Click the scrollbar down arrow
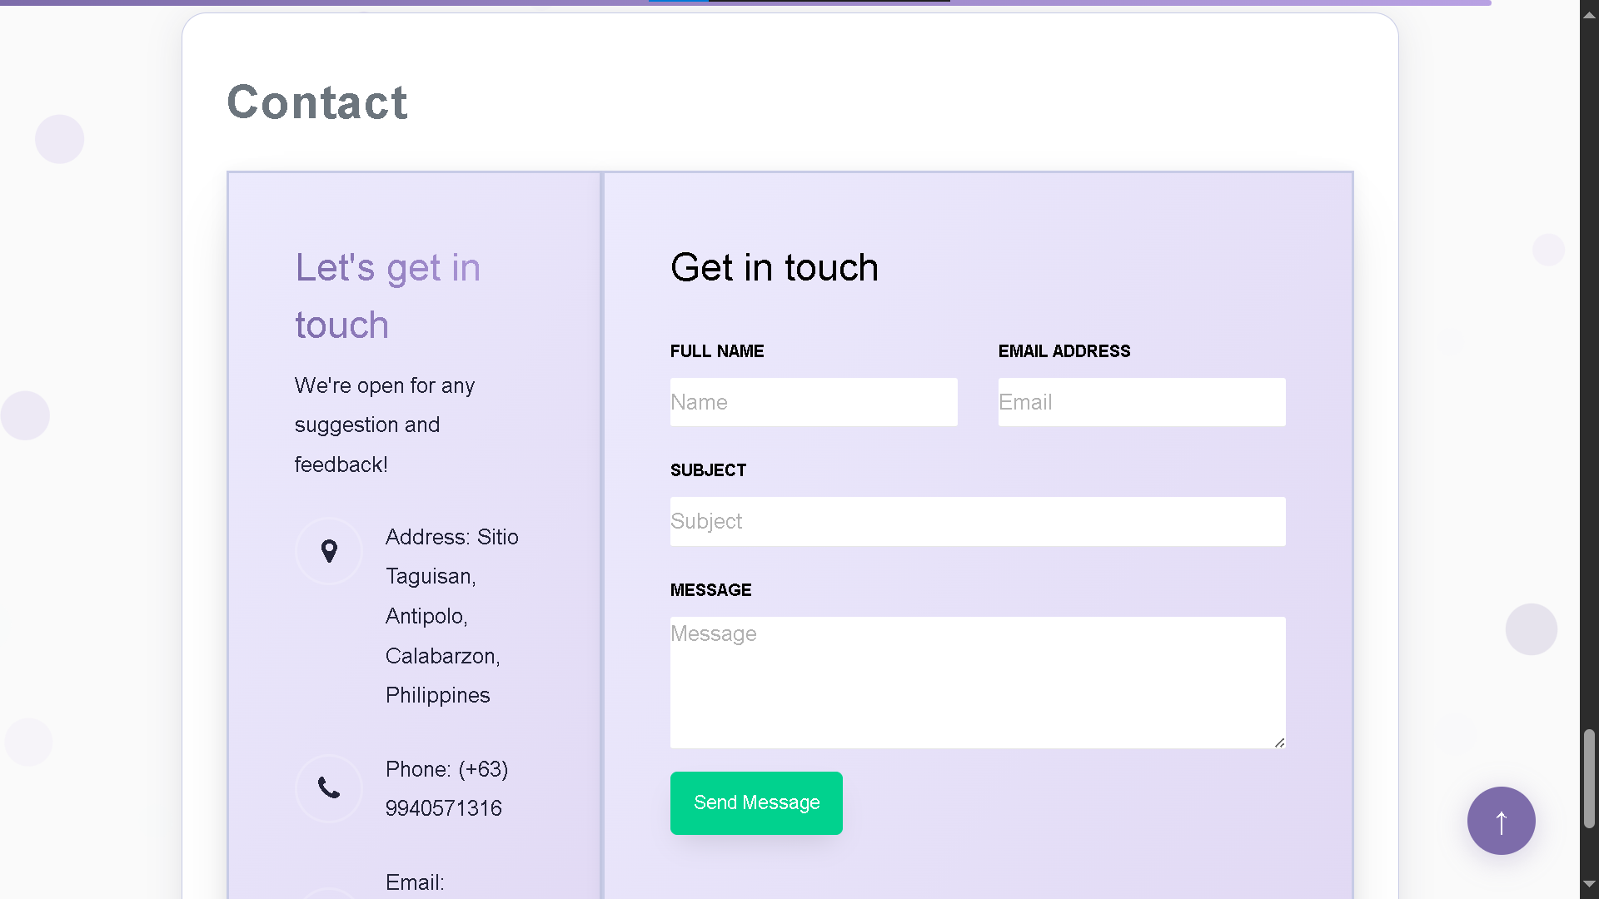This screenshot has width=1599, height=899. click(x=1589, y=886)
